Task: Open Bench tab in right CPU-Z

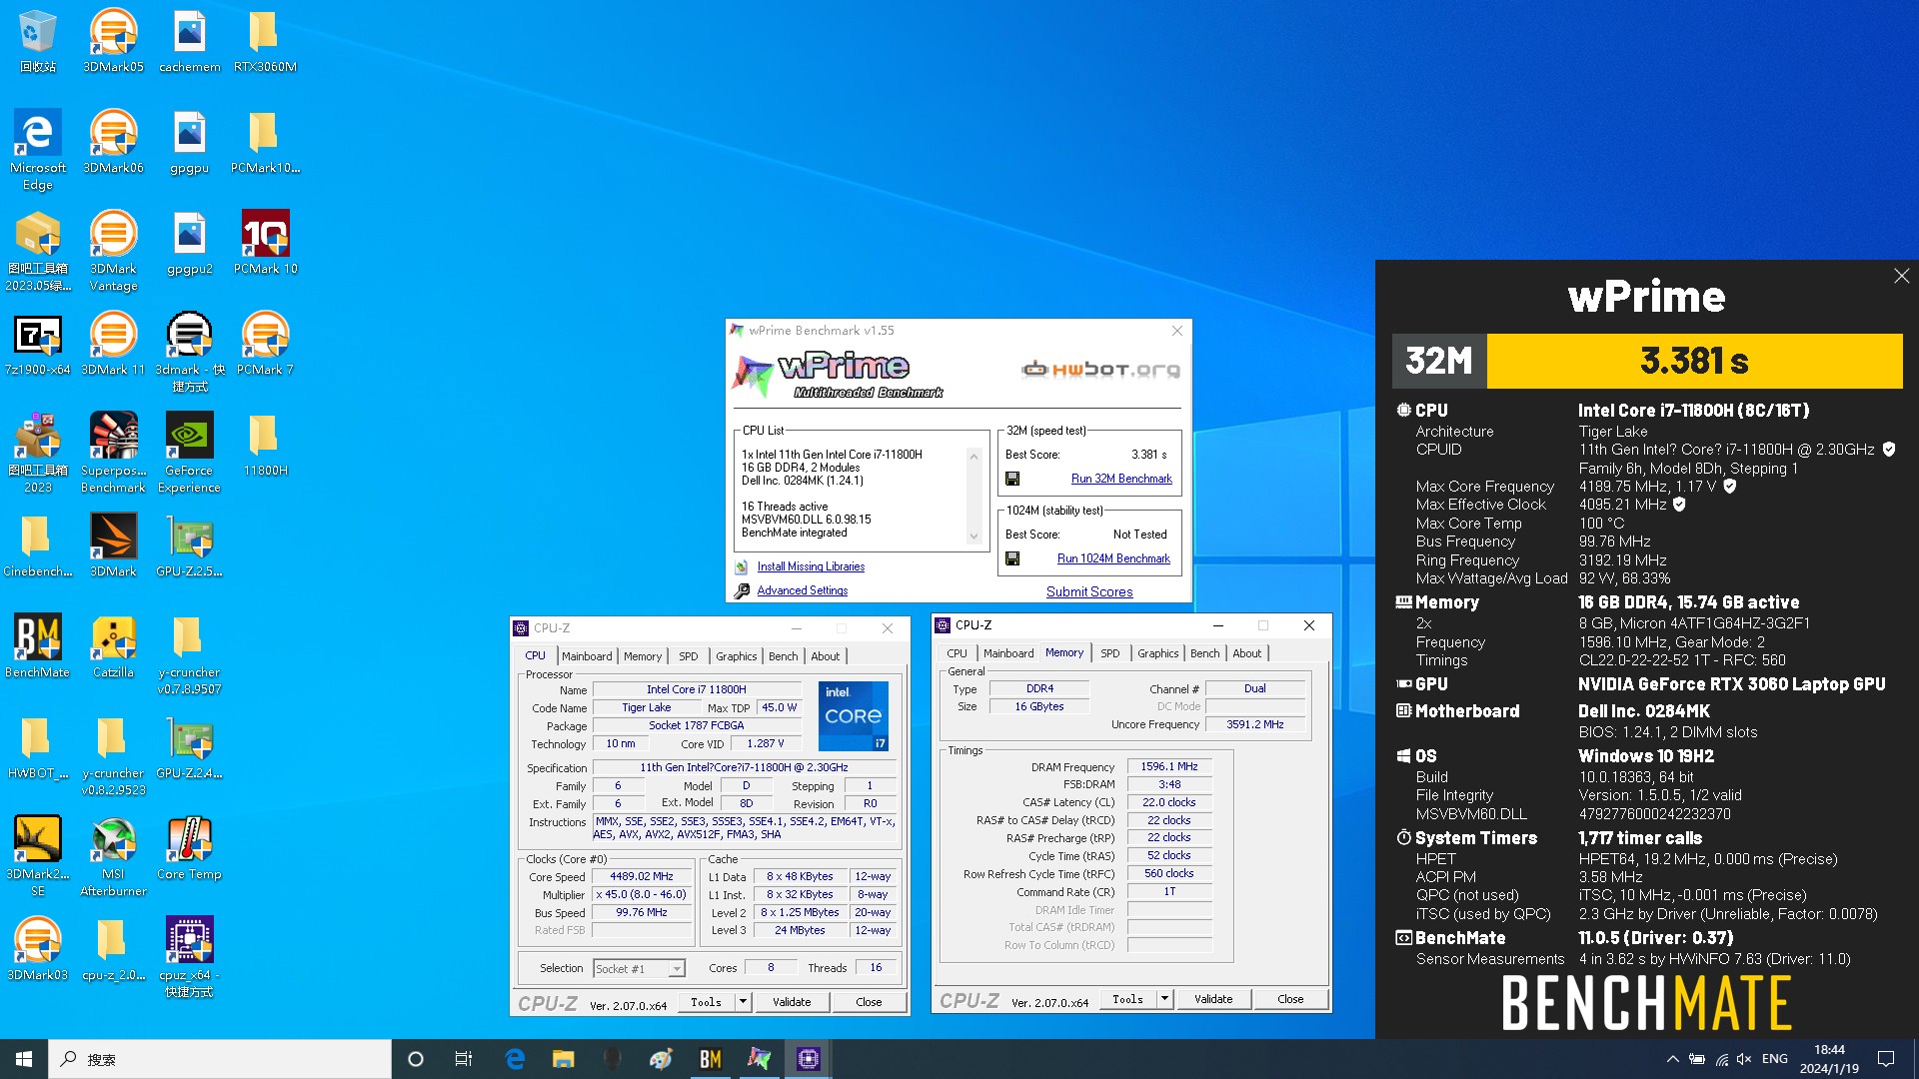Action: click(x=1205, y=653)
